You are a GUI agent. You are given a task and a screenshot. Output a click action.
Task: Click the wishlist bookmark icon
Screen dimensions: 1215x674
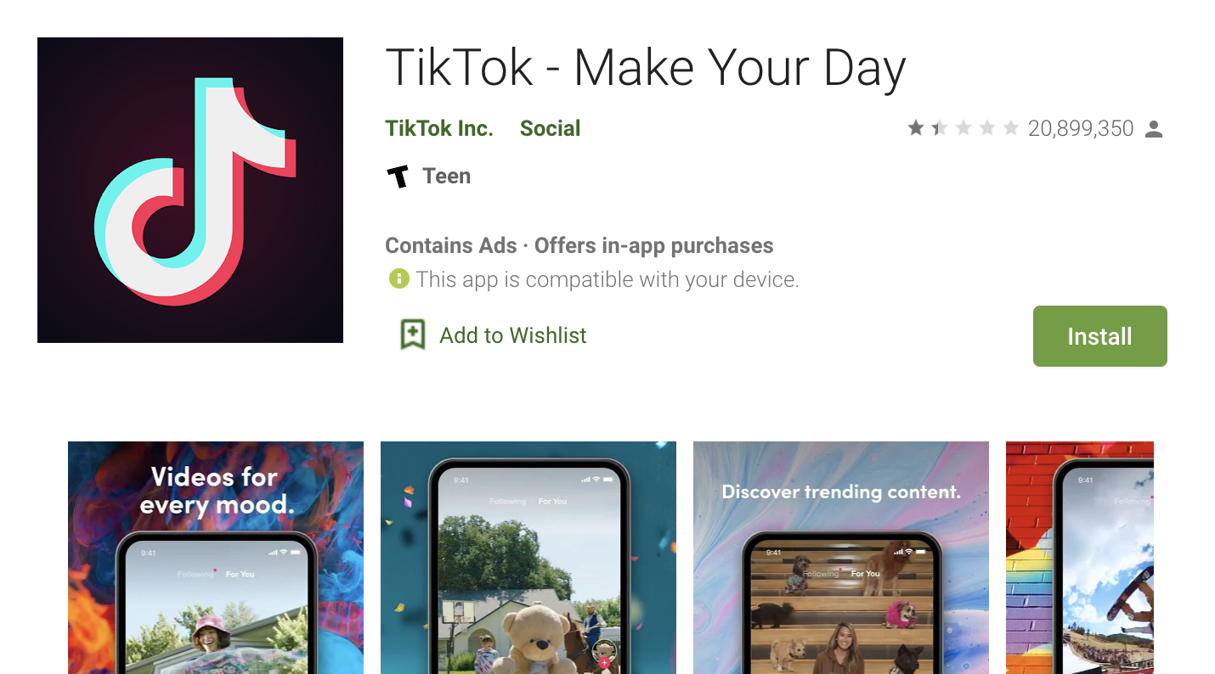click(x=413, y=335)
